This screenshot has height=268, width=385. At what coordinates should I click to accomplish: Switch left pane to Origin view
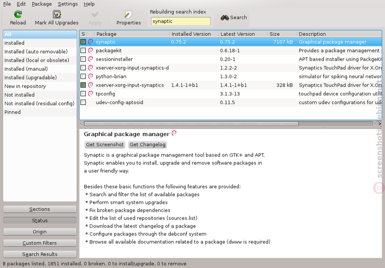pyautogui.click(x=40, y=232)
